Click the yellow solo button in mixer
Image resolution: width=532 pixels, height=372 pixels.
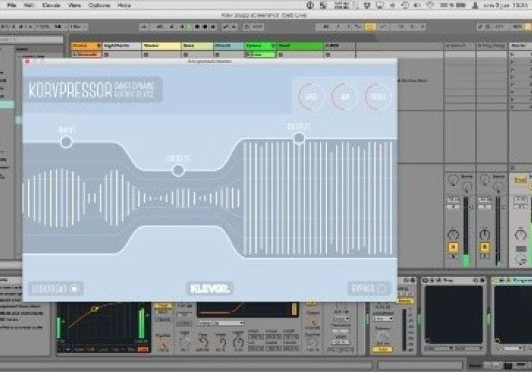tap(454, 248)
